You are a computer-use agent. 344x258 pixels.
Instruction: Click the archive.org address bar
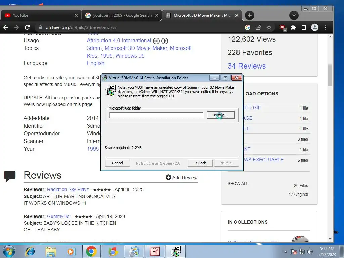click(x=140, y=27)
